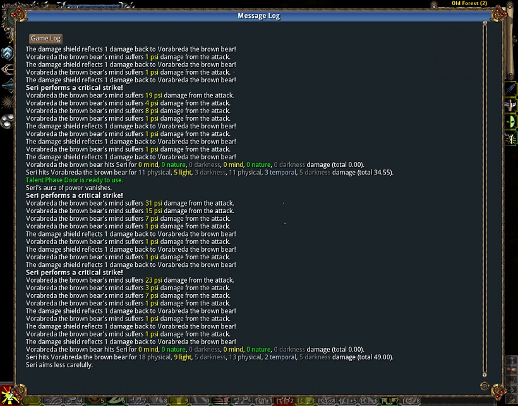This screenshot has width=518, height=406.
Task: Click hotbar slot number 9
Action: 188,401
